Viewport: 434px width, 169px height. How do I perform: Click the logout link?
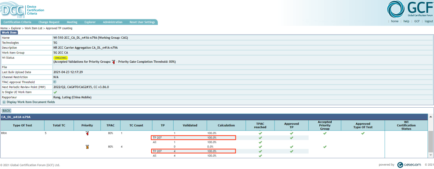click(x=429, y=21)
